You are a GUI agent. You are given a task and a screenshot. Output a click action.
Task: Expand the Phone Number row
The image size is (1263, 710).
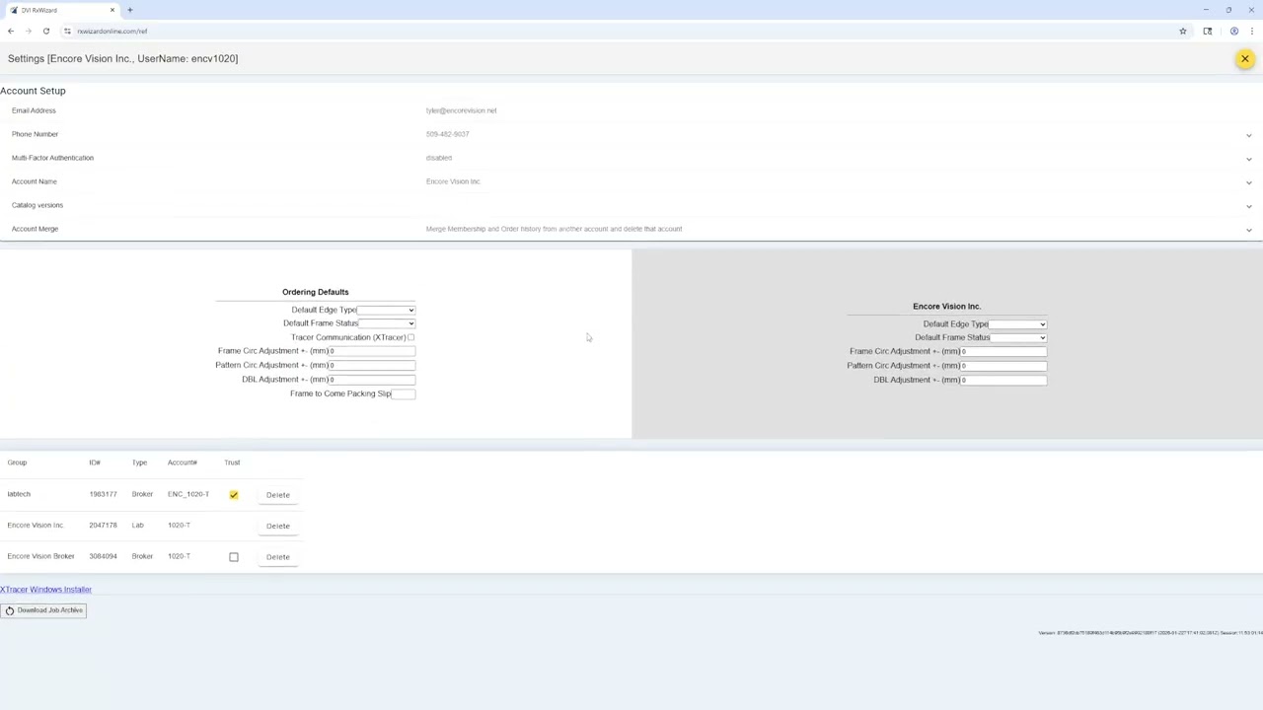coord(1248,135)
